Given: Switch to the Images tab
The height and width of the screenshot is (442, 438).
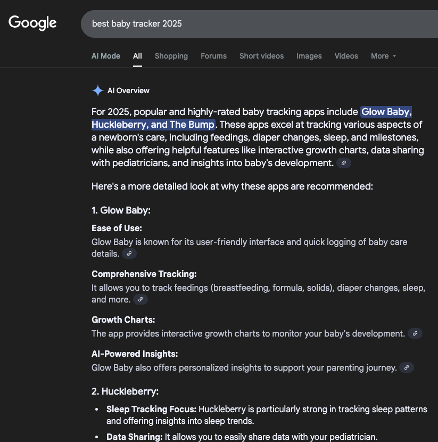Looking at the screenshot, I should [309, 56].
